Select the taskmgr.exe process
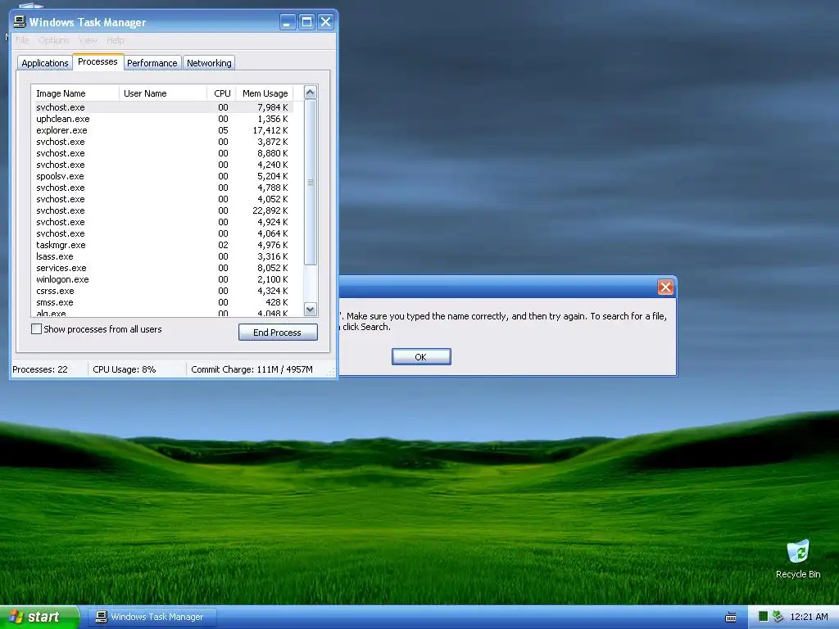The width and height of the screenshot is (839, 629). [162, 245]
